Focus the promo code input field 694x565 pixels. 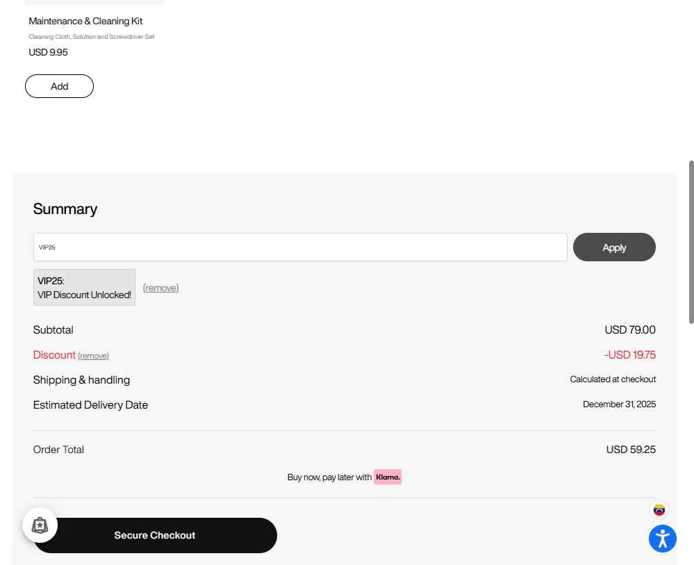coord(300,247)
